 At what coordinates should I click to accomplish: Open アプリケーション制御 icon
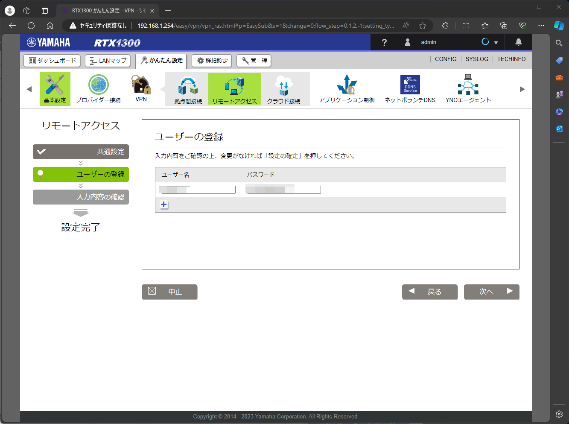347,88
